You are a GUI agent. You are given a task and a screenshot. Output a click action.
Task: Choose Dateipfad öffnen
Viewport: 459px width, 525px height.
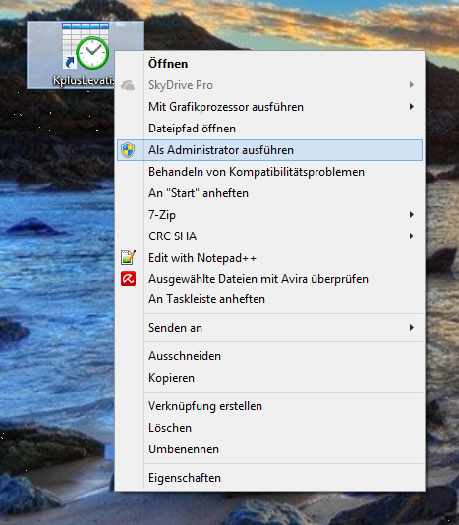[x=270, y=129]
